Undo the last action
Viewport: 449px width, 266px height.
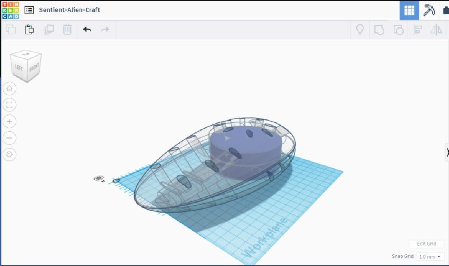click(x=87, y=29)
